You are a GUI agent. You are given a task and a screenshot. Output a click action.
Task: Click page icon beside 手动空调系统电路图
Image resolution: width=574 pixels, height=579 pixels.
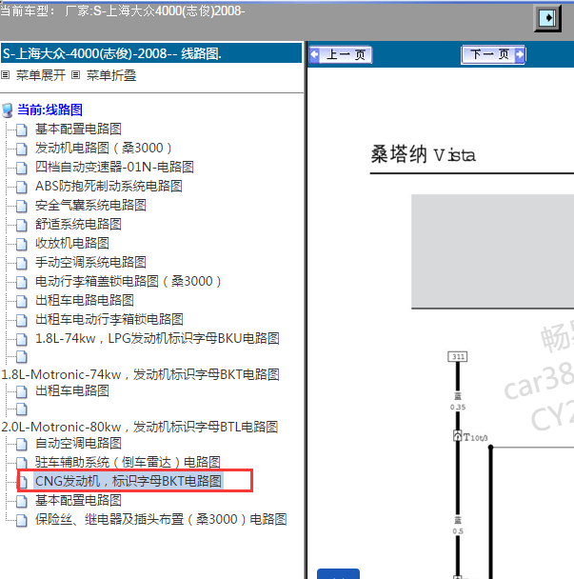tap(21, 263)
